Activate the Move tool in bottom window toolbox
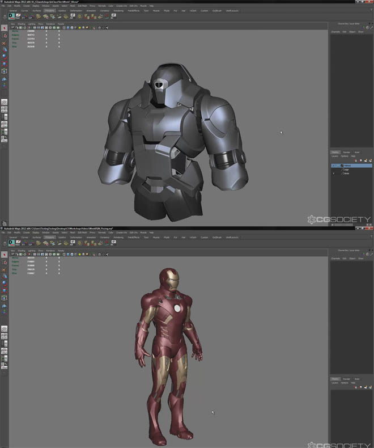This screenshot has height=448, width=374. [4, 276]
